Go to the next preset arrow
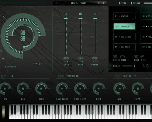The height and width of the screenshot is (122, 152). click(x=104, y=3)
